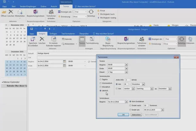Set Wichtigkeit hoch in main ribbon

[x=106, y=14]
